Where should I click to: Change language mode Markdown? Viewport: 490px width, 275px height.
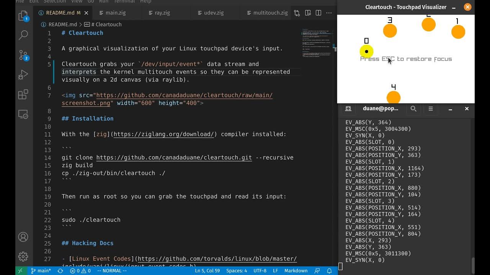[296, 271]
